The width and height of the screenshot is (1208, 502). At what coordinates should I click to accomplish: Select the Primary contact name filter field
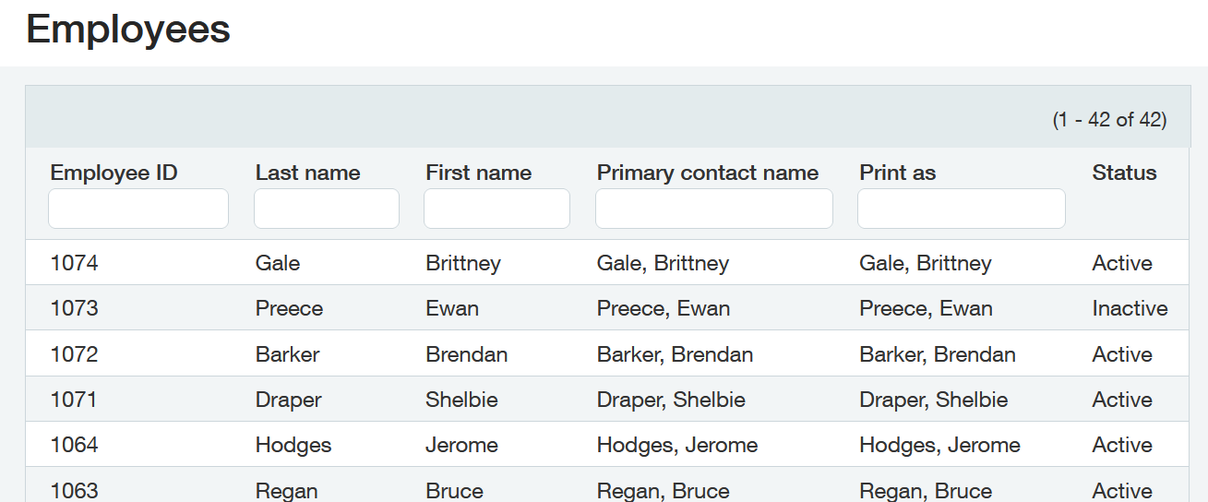[713, 209]
